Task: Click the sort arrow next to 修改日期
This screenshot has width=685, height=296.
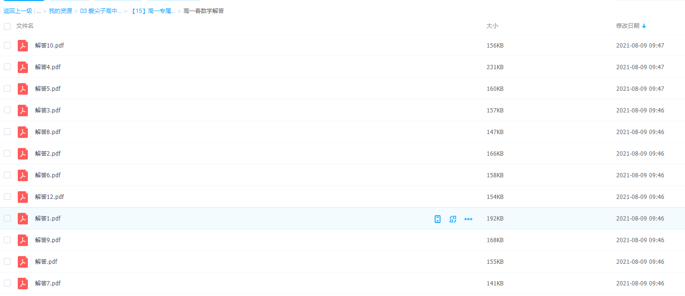Action: [644, 26]
